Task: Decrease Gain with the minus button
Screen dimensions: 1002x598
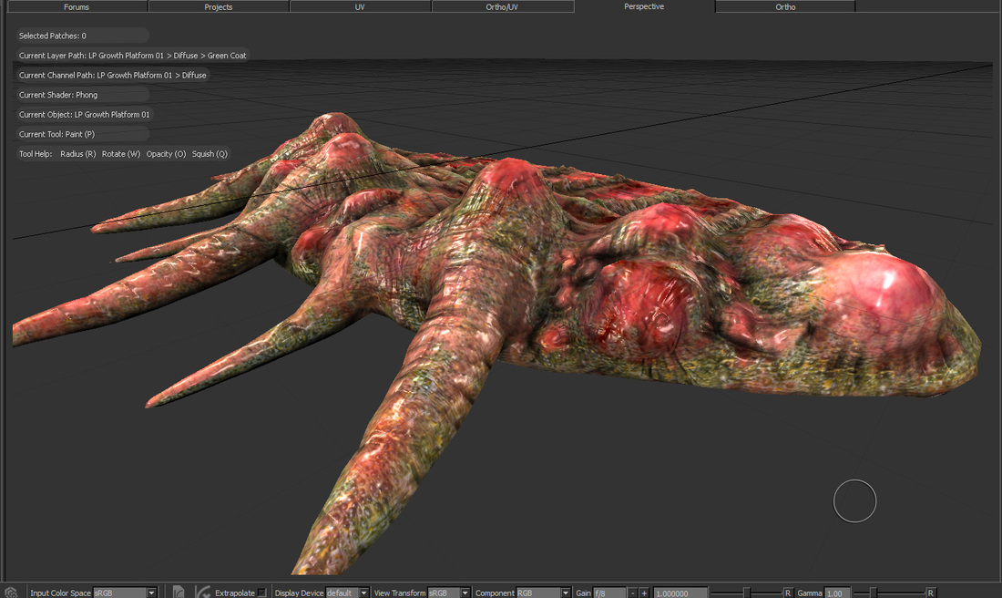Action: tap(632, 593)
